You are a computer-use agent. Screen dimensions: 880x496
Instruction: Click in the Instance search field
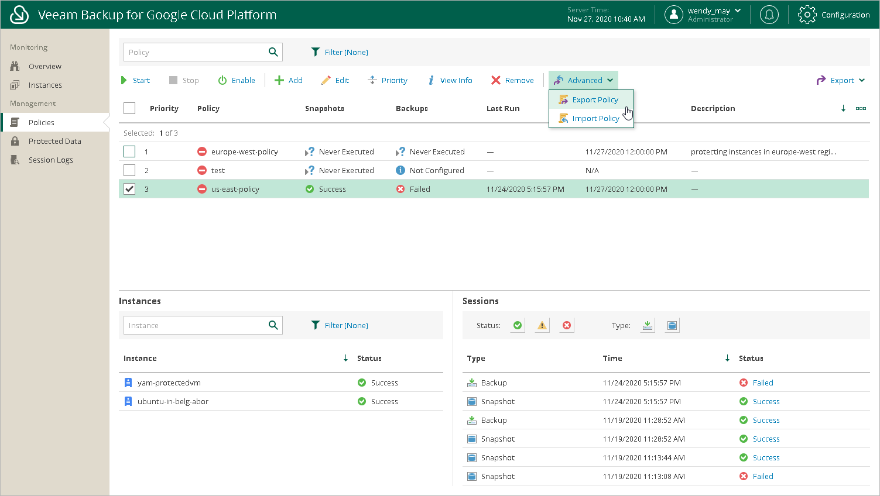(x=193, y=325)
